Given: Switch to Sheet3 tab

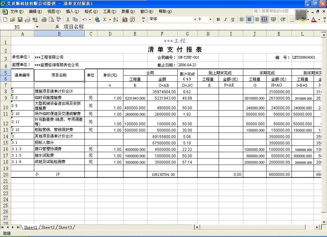Looking at the screenshot, I should tap(65, 227).
